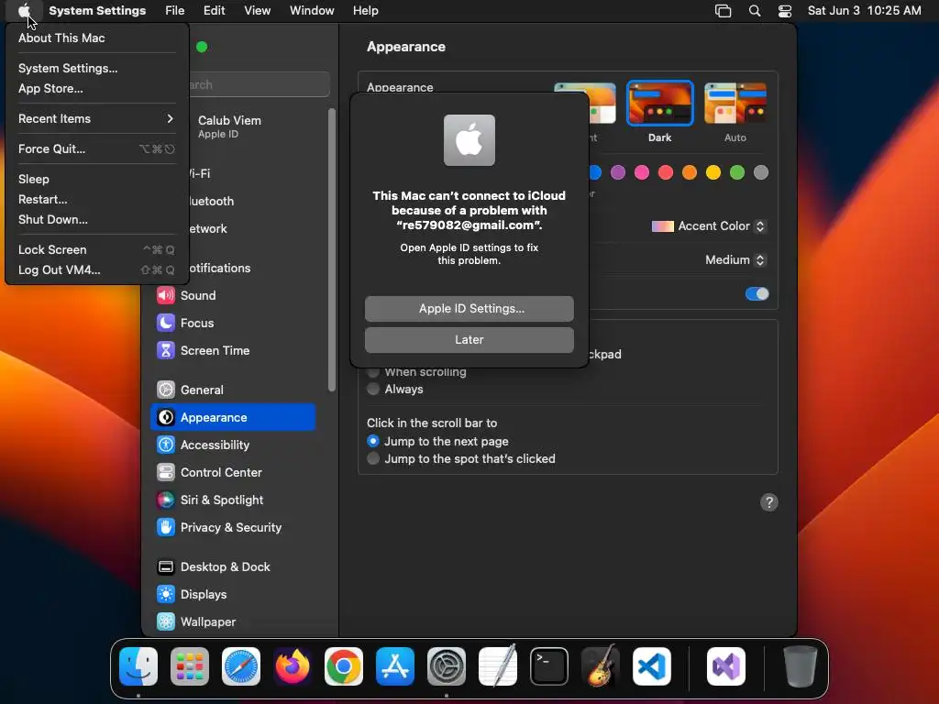Choose Restart… from Apple menu
The width and height of the screenshot is (939, 704).
click(x=96, y=199)
